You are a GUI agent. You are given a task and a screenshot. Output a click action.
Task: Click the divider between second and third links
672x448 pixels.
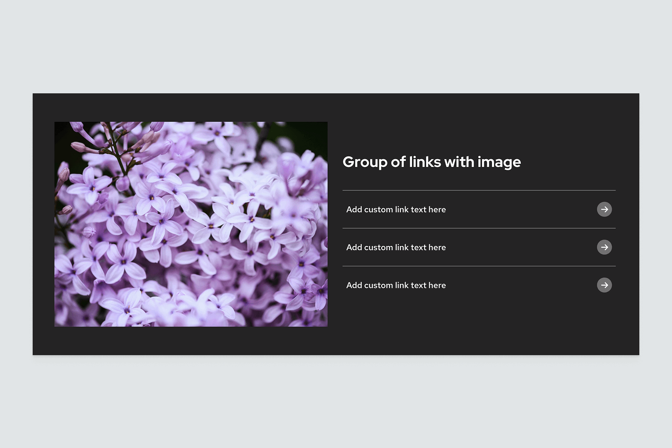tap(479, 266)
